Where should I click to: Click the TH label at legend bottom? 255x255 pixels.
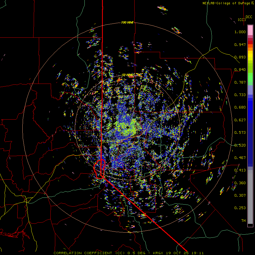point(243,221)
